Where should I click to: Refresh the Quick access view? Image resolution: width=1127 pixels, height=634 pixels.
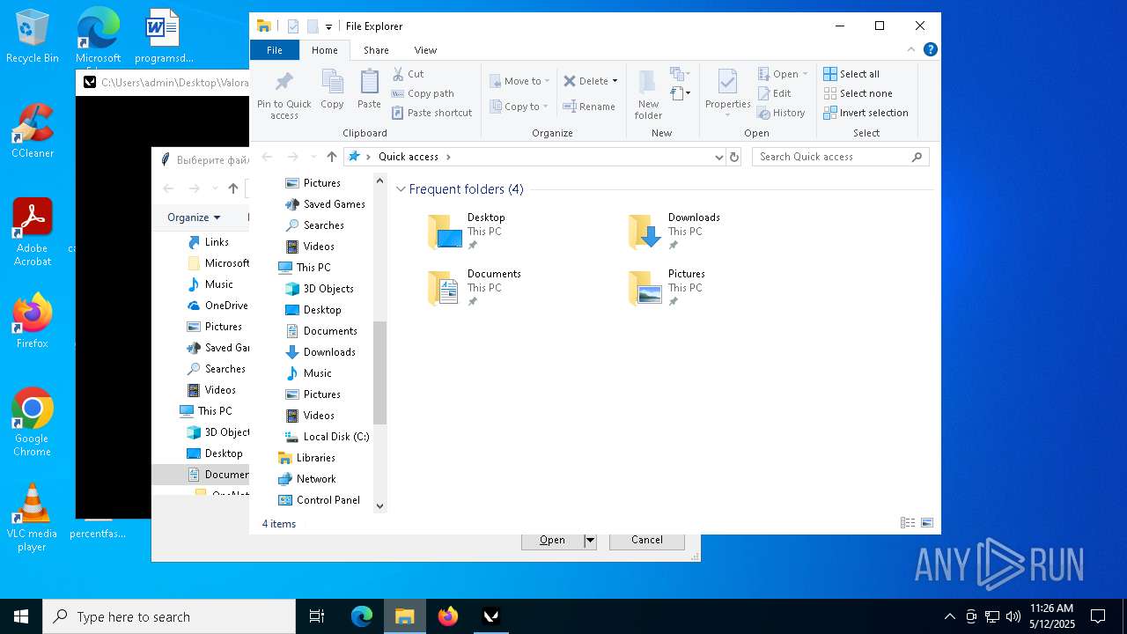pos(734,157)
